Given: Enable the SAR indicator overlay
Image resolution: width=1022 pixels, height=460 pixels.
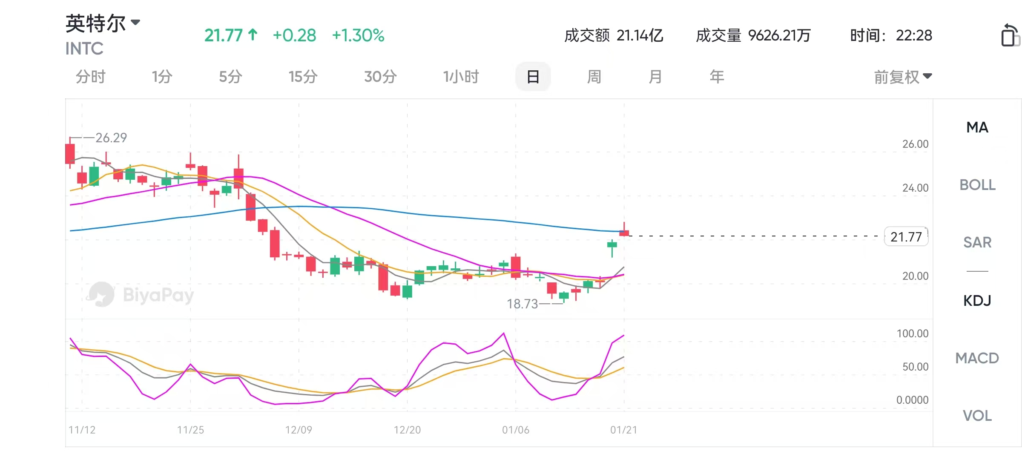Looking at the screenshot, I should coord(977,242).
